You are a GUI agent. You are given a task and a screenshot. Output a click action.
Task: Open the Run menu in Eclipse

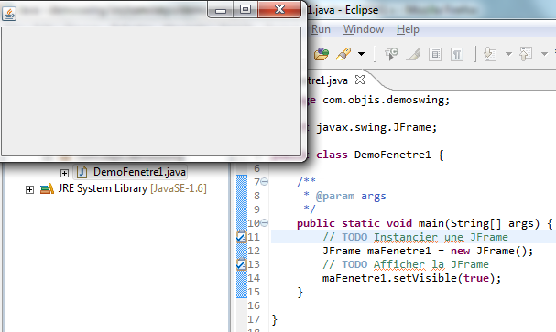point(321,29)
